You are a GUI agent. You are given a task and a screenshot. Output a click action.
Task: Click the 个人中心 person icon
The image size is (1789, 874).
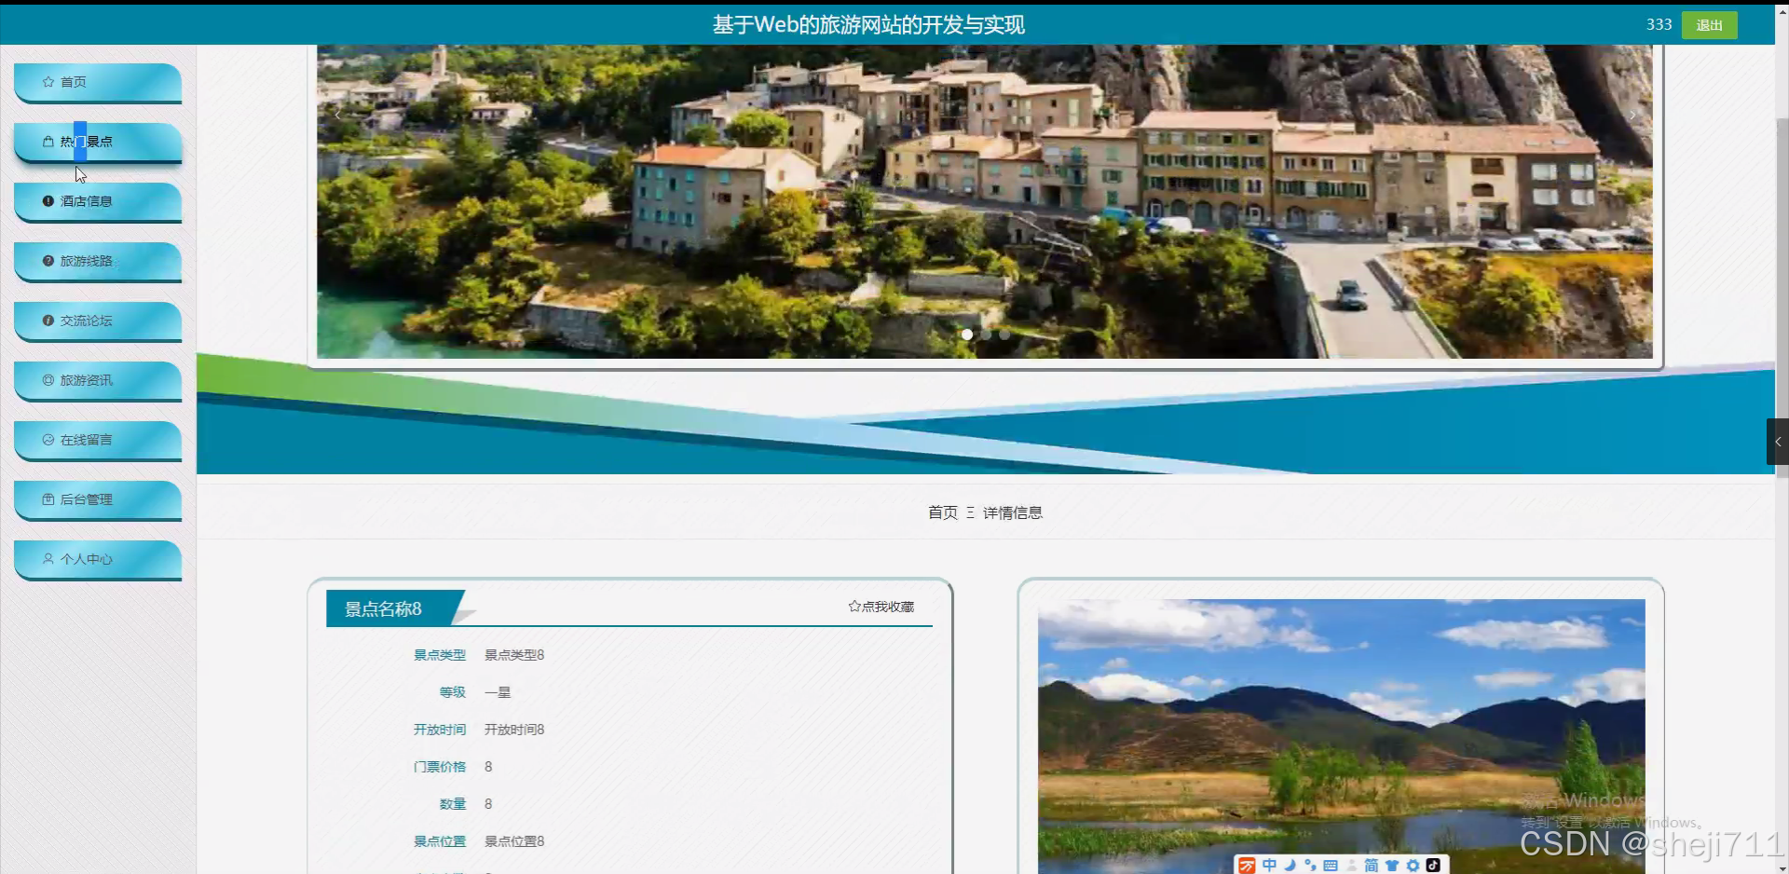pyautogui.click(x=48, y=559)
